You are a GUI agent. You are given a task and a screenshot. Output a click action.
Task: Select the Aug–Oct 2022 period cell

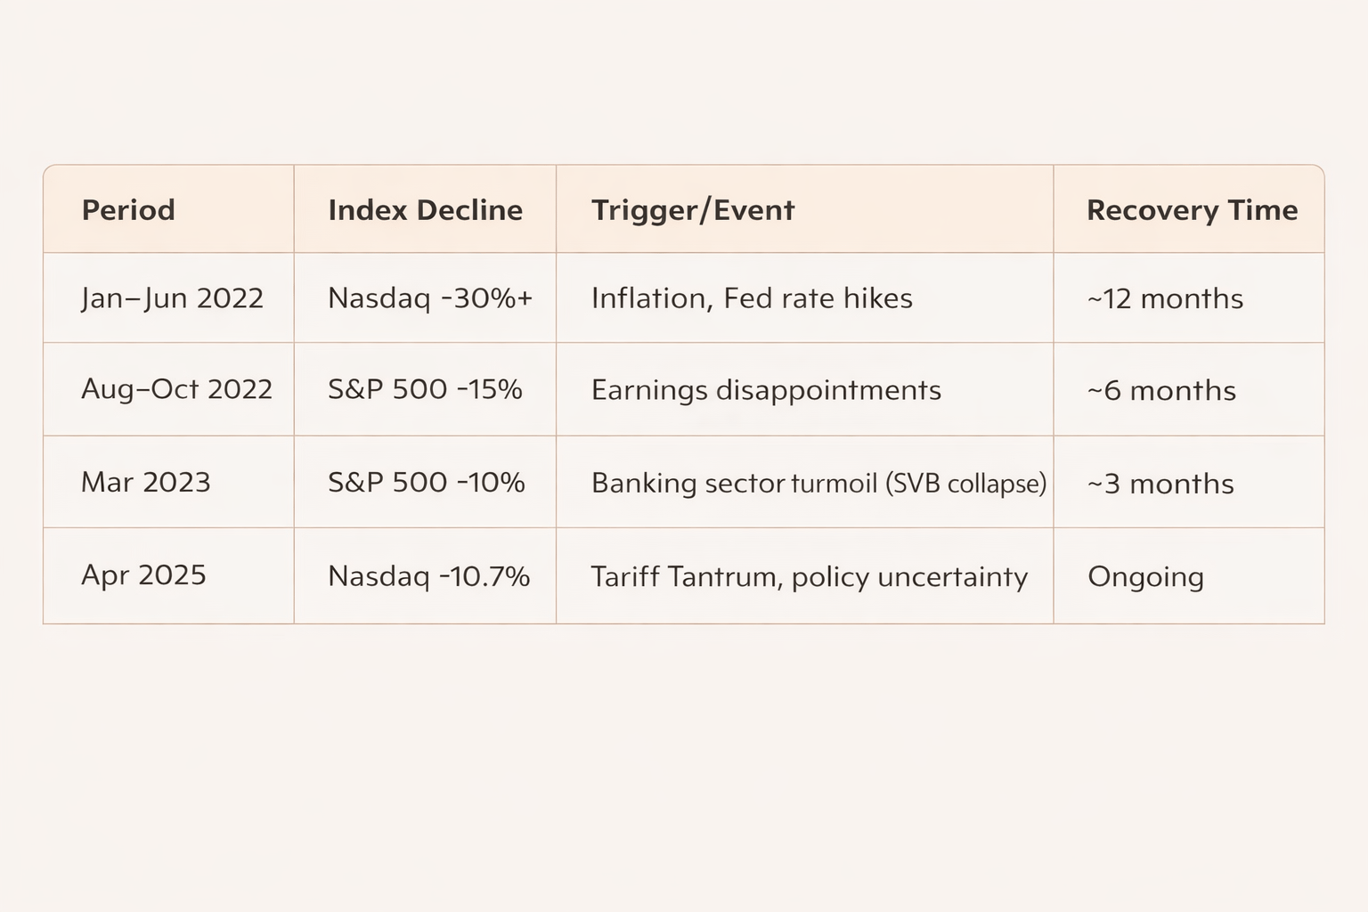pyautogui.click(x=176, y=389)
